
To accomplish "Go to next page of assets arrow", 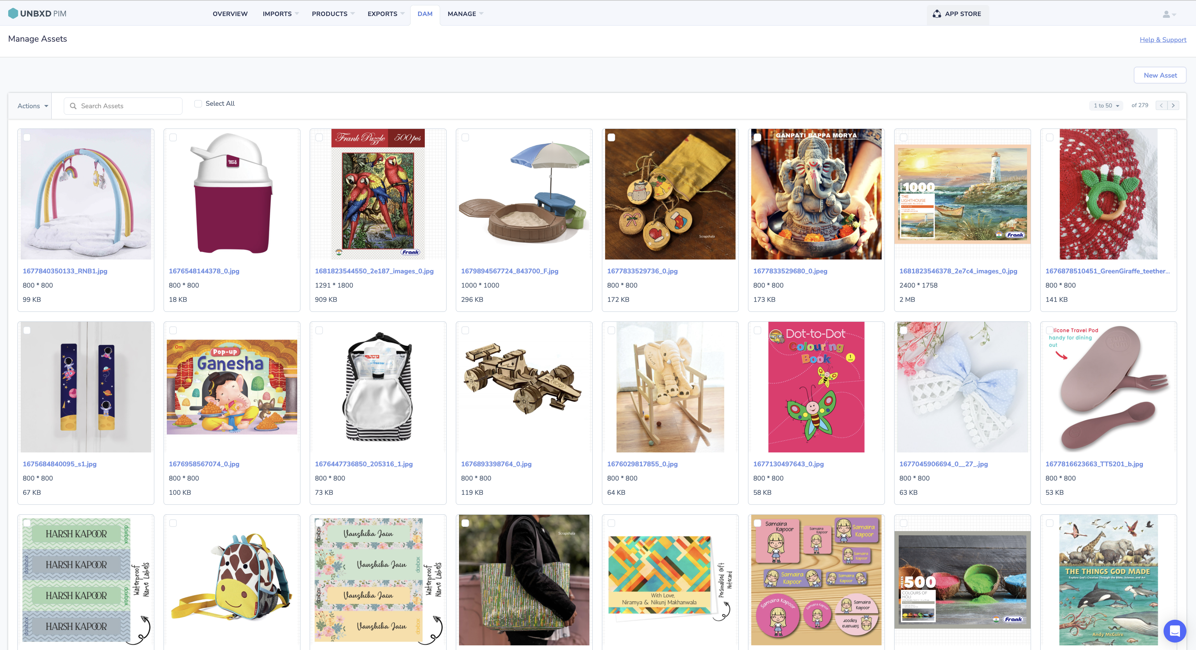I will pyautogui.click(x=1173, y=106).
